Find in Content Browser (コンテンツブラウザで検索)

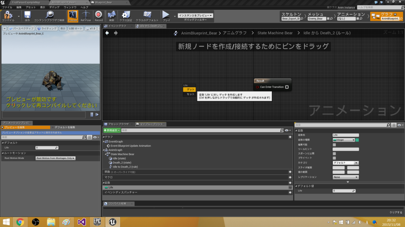pos(49,16)
